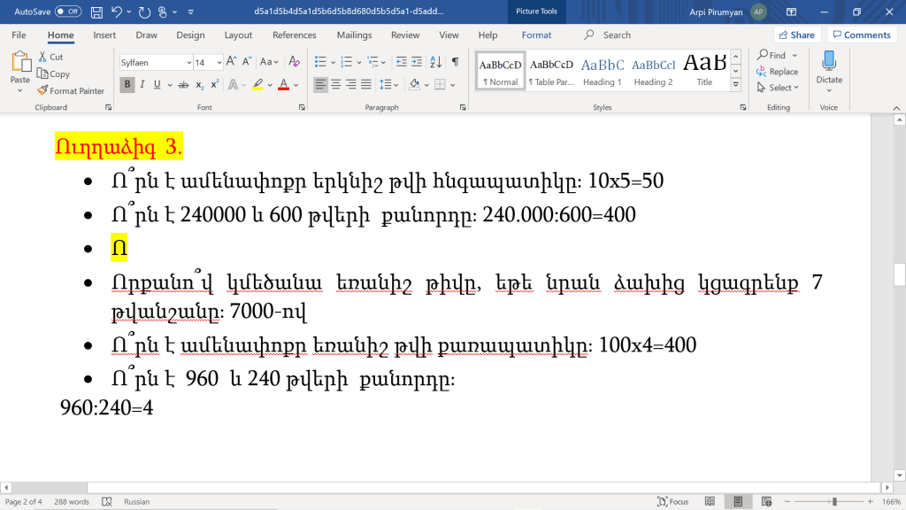Screen dimensions: 906x510
Task: Open the Sylfaen font name dropdown
Action: [x=188, y=63]
